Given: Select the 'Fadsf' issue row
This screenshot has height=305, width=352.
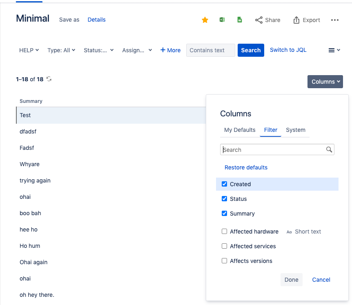Looking at the screenshot, I should [111, 148].
